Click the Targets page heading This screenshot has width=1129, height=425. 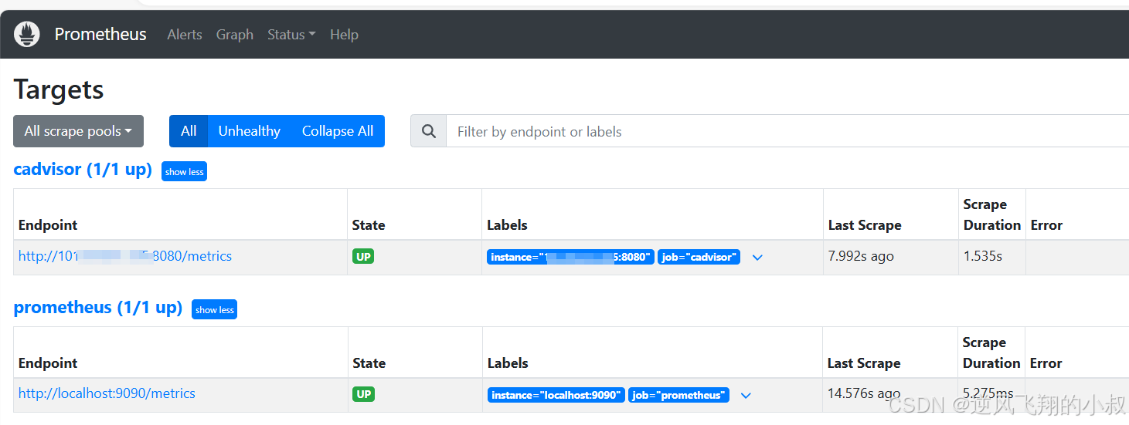point(59,89)
